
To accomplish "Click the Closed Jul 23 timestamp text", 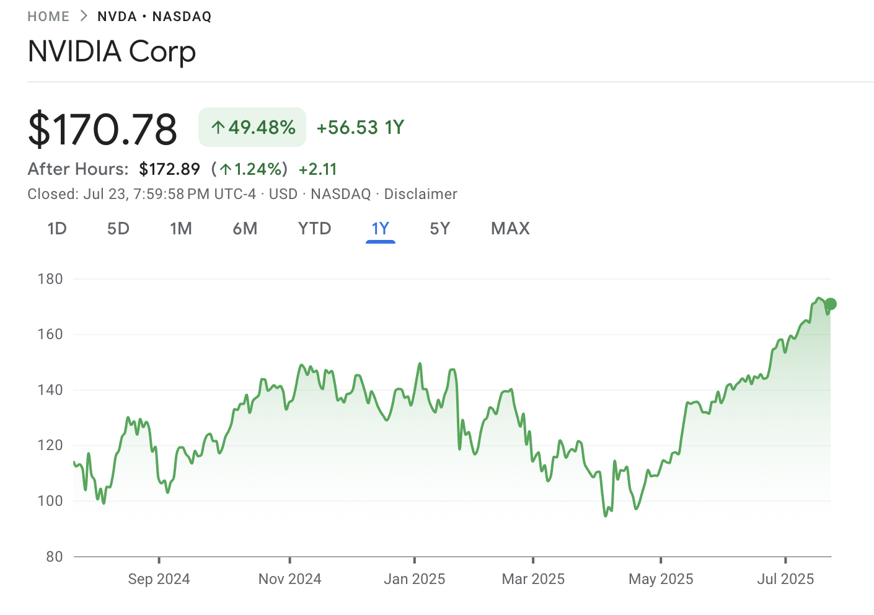I will click(x=141, y=194).
